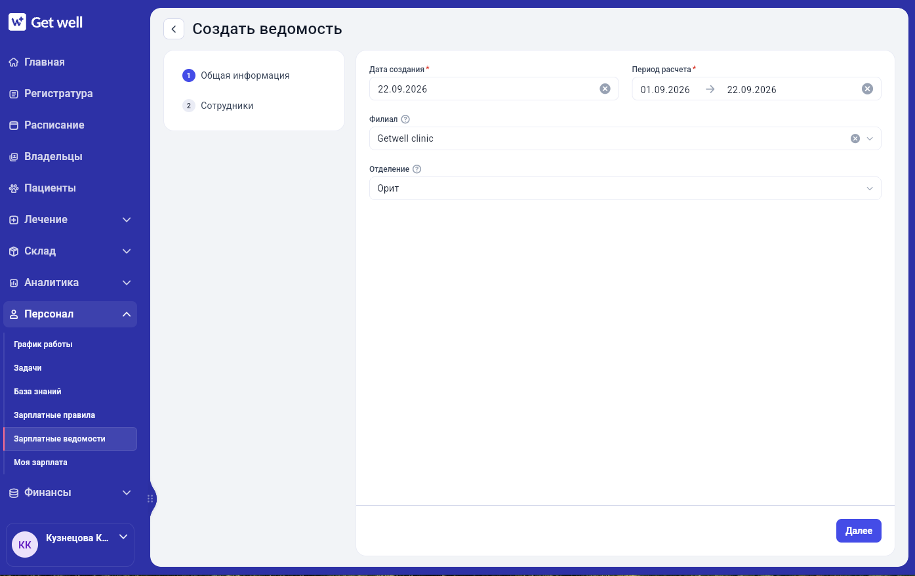
Task: Collapse the Персонал menu chevron
Action: point(127,314)
